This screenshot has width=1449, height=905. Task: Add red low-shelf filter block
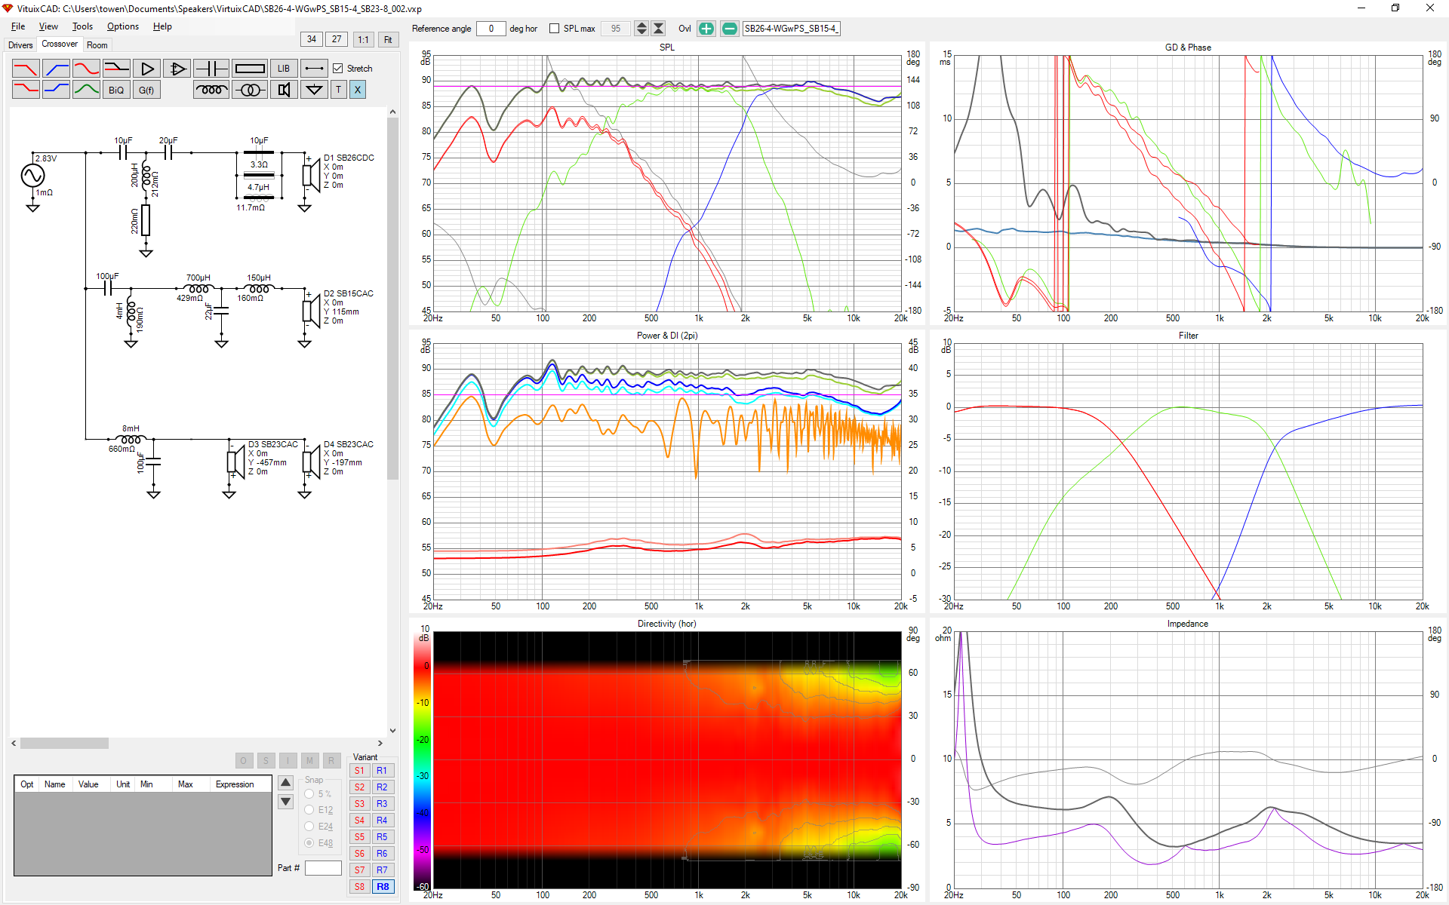26,90
